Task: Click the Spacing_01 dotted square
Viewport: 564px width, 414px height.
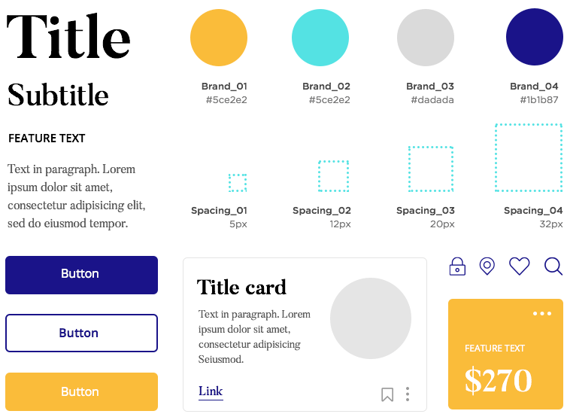Action: (x=238, y=183)
